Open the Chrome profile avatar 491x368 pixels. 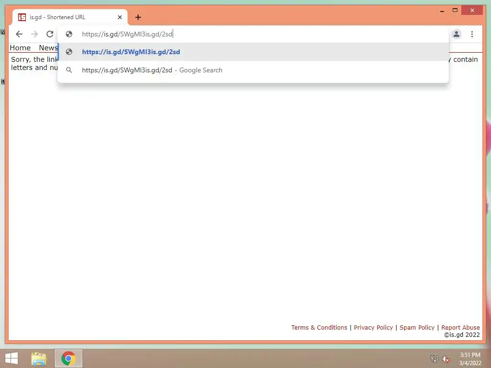[456, 34]
